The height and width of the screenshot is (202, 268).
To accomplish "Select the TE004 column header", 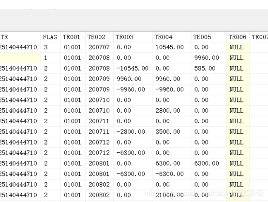I will (x=172, y=37).
